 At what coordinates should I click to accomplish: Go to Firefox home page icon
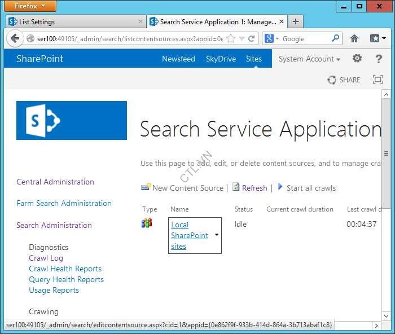pos(354,39)
